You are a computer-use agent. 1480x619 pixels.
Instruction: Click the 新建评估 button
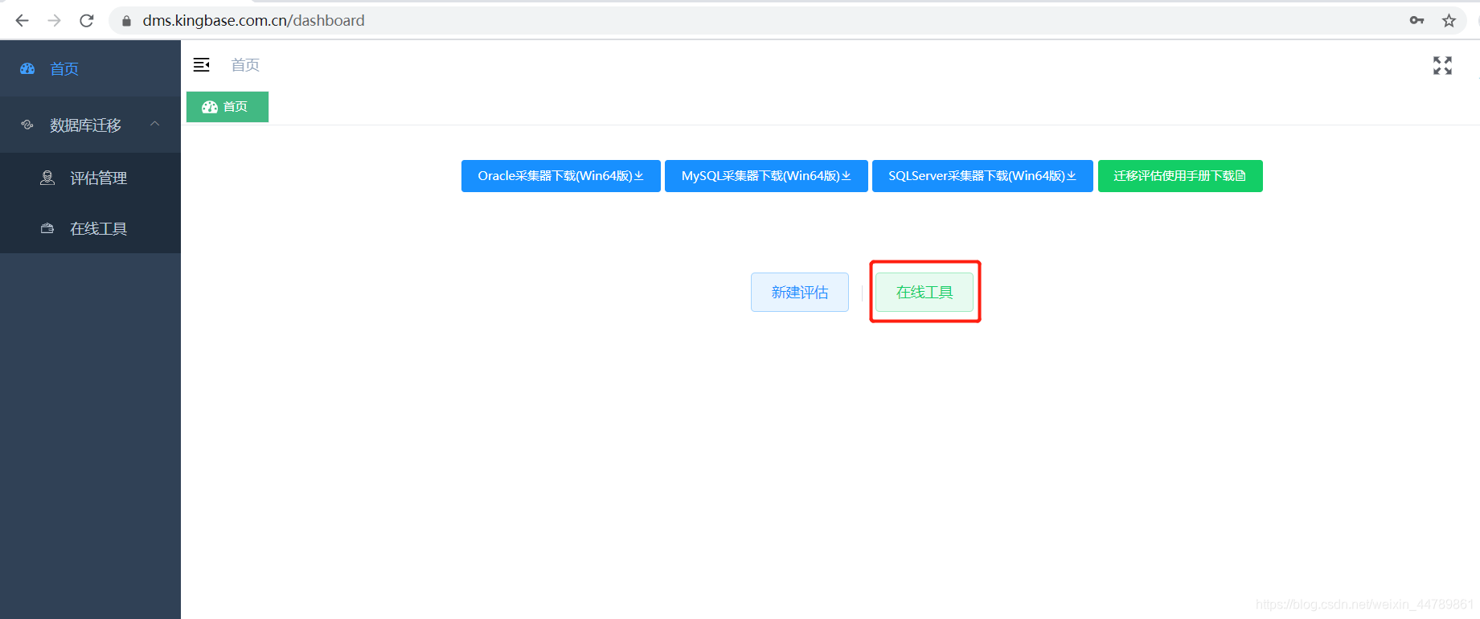[x=800, y=293]
